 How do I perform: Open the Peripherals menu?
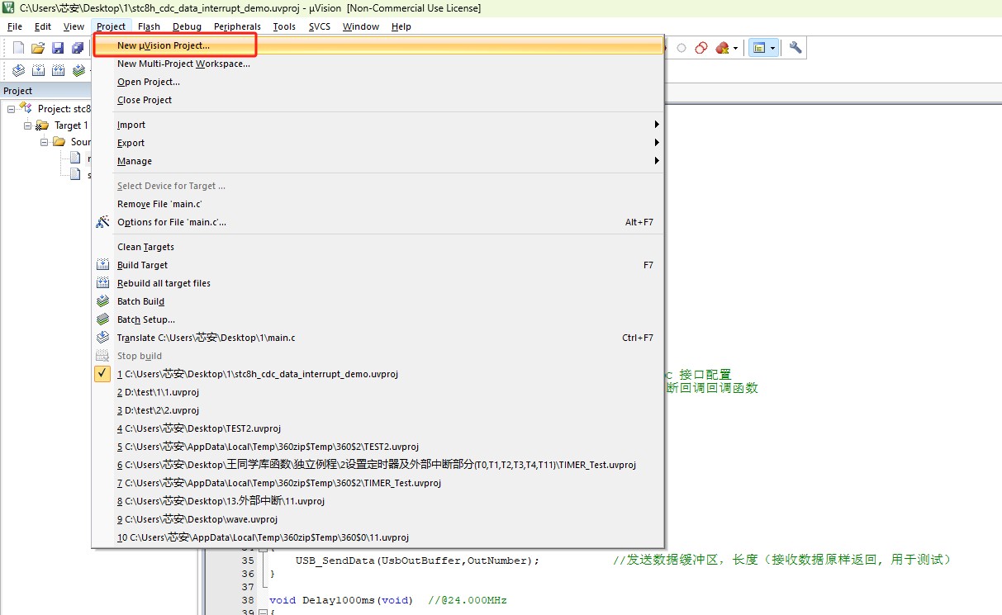click(237, 26)
